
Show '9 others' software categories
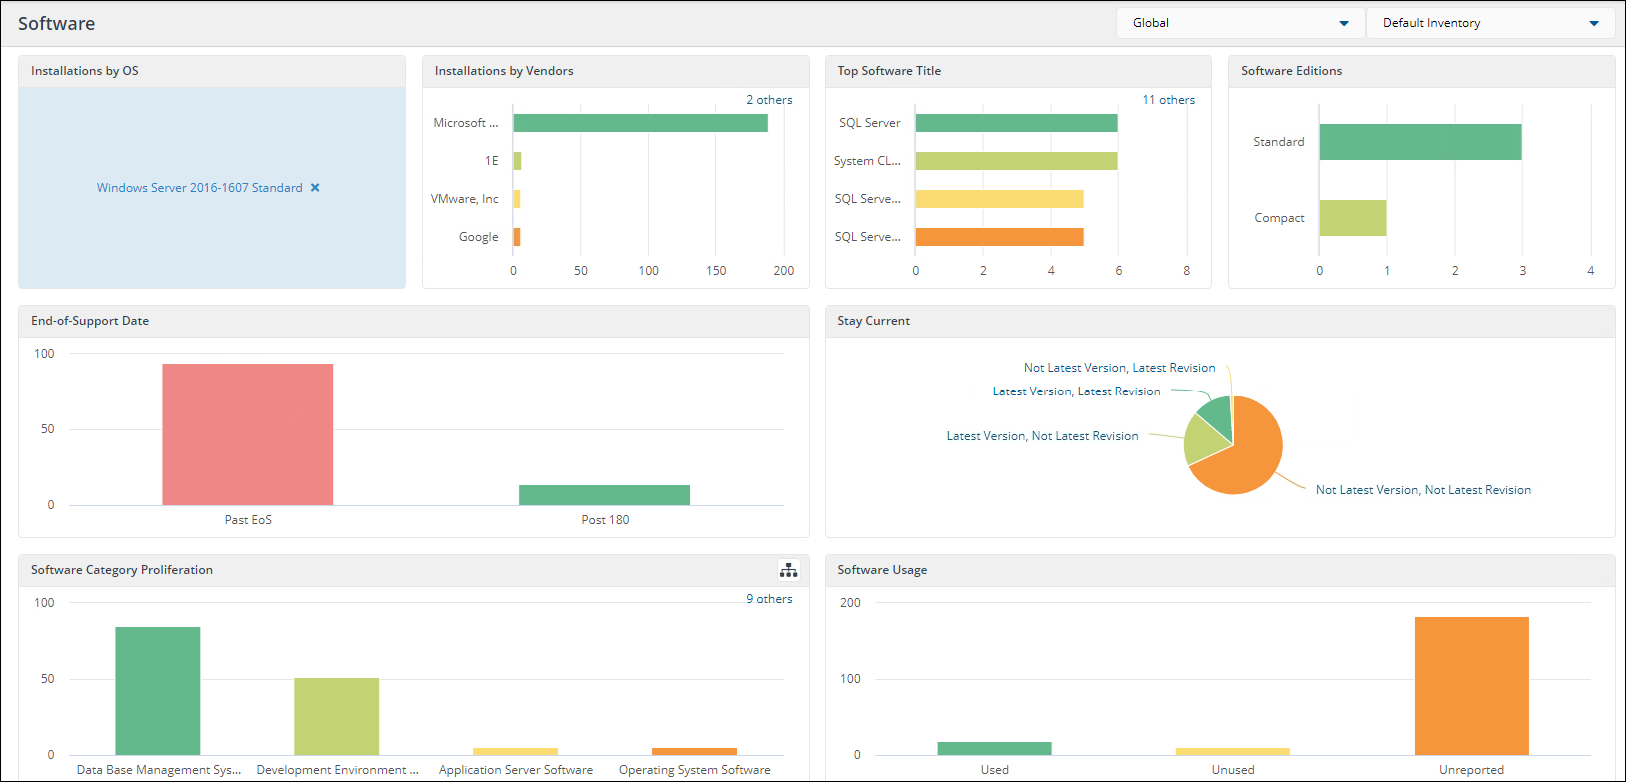point(768,599)
